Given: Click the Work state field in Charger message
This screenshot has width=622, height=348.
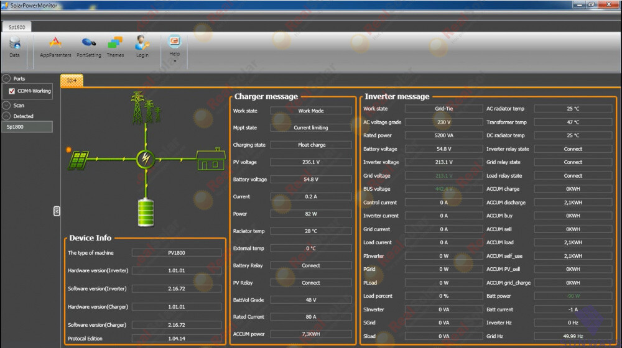Looking at the screenshot, I should (312, 111).
